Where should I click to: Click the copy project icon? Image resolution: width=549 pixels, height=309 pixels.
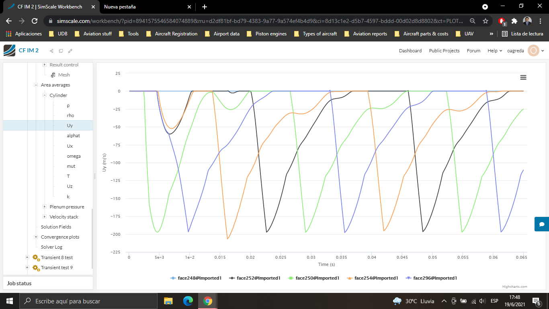pyautogui.click(x=61, y=51)
